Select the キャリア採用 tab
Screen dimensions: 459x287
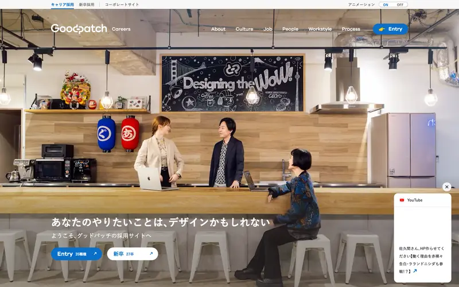pos(63,5)
